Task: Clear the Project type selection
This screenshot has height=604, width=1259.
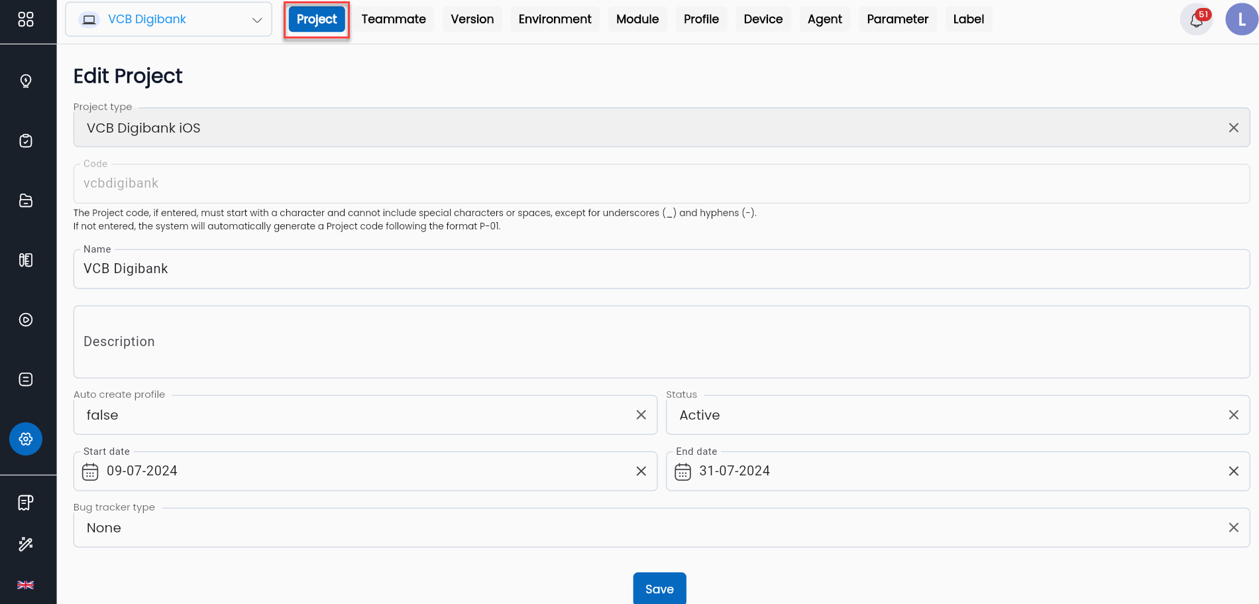Action: [1234, 127]
